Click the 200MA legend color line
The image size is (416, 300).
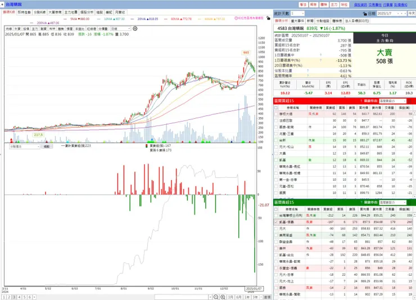pyautogui.click(x=32, y=23)
